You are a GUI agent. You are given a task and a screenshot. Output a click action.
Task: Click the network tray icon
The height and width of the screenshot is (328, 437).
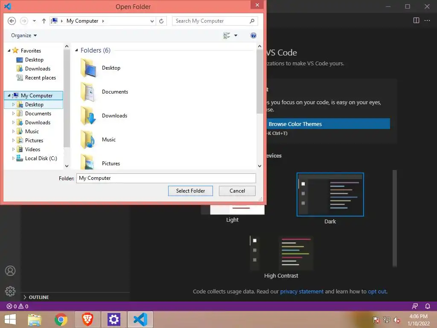(387, 319)
